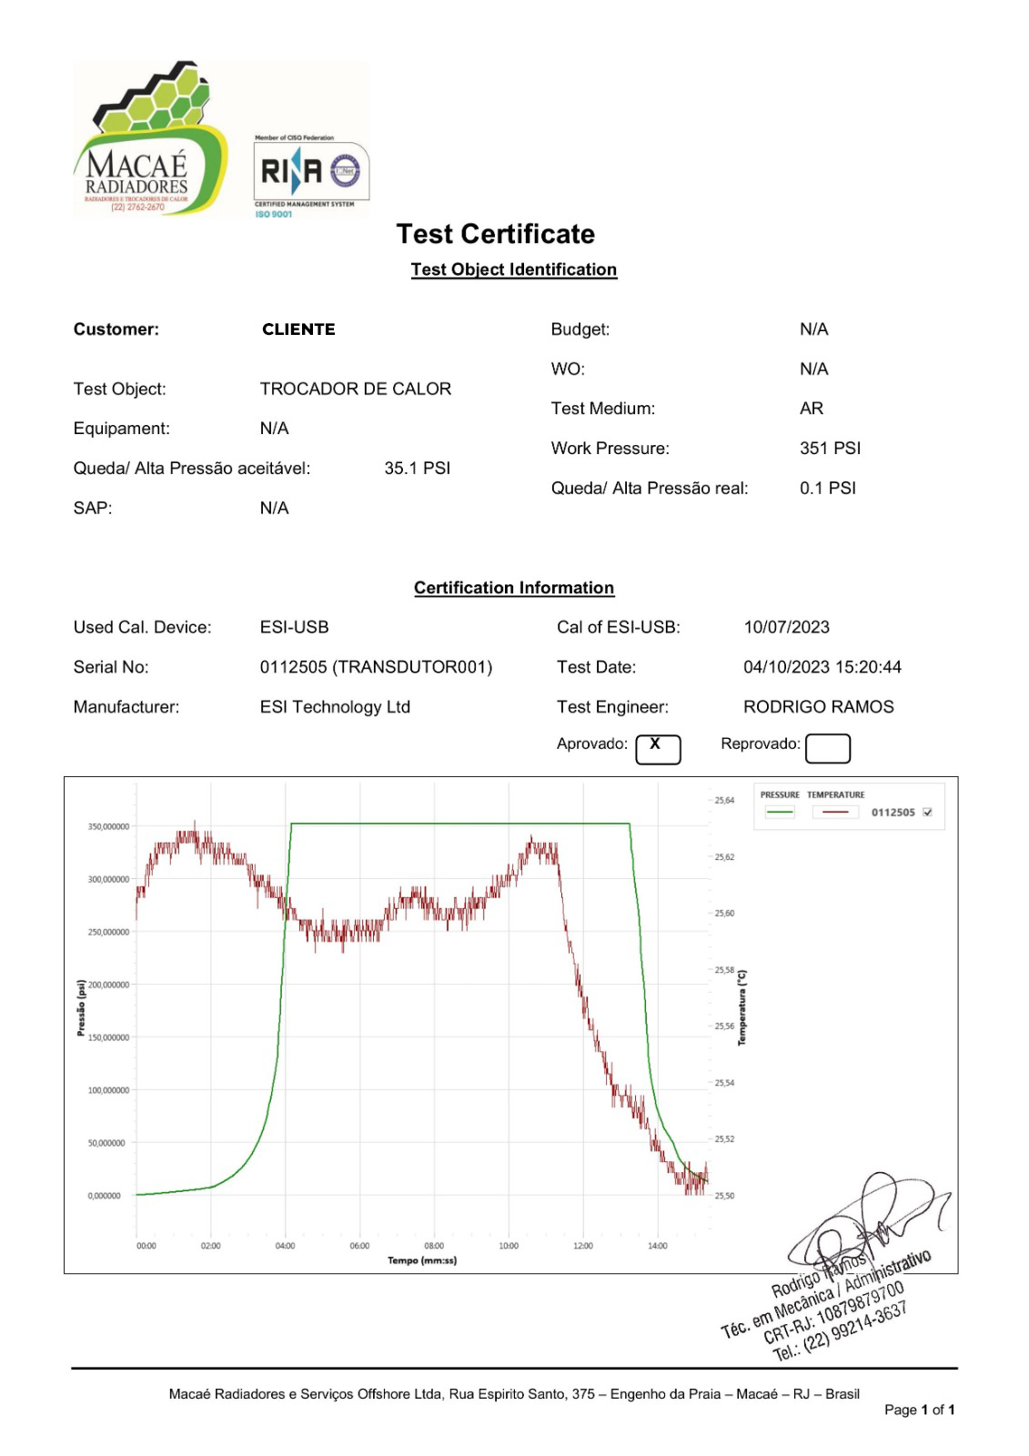1029x1456 pixels.
Task: Click the Pressão (psi) vertical axis label
Action: pyautogui.click(x=81, y=1007)
